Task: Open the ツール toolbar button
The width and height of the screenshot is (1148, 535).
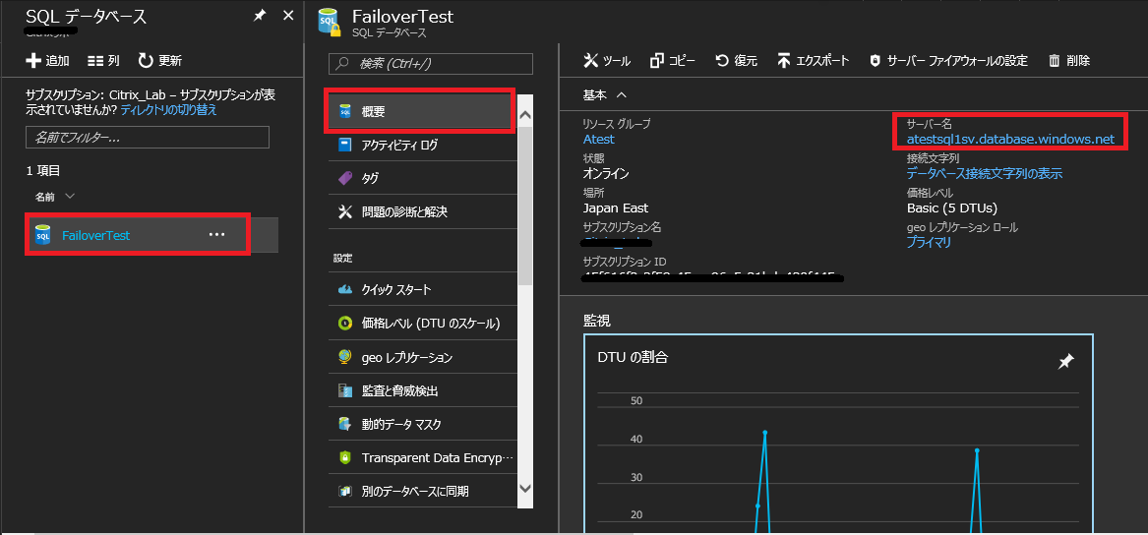Action: click(607, 61)
